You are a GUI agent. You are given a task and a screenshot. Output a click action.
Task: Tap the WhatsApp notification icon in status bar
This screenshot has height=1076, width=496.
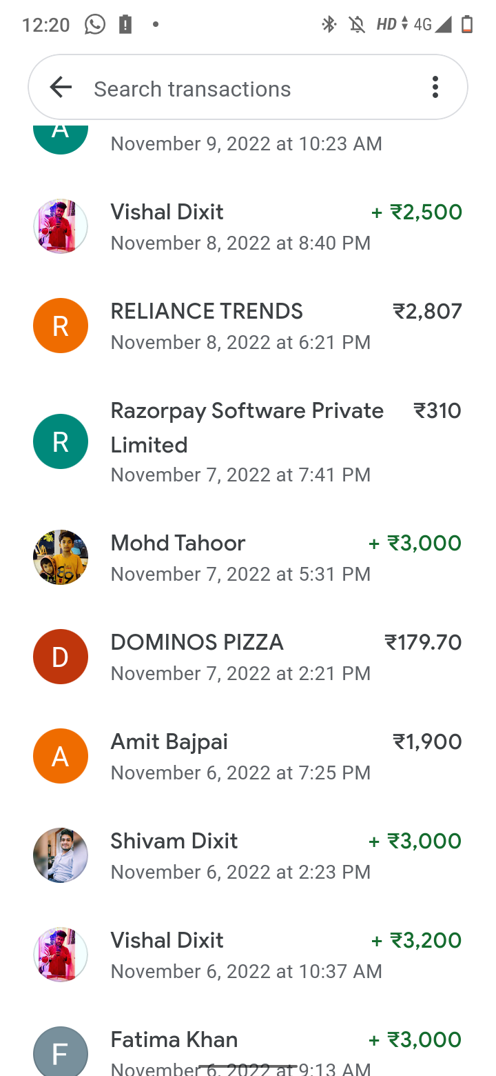[x=95, y=25]
